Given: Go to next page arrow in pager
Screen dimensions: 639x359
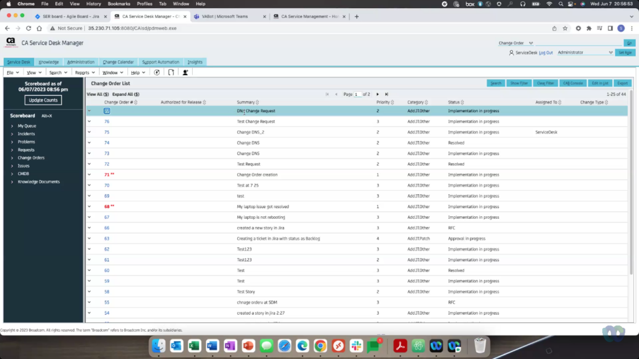Looking at the screenshot, I should coord(378,94).
